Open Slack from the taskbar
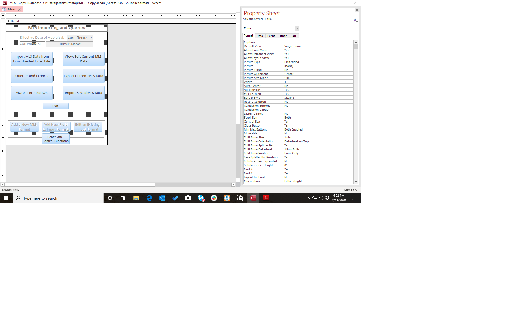The height and width of the screenshot is (314, 508). (214, 198)
